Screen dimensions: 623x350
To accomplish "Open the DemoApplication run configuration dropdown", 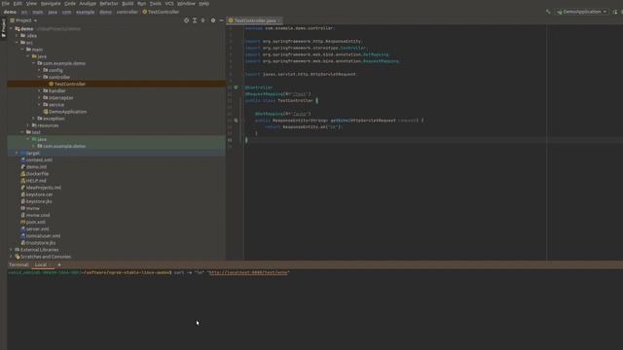I will point(582,12).
